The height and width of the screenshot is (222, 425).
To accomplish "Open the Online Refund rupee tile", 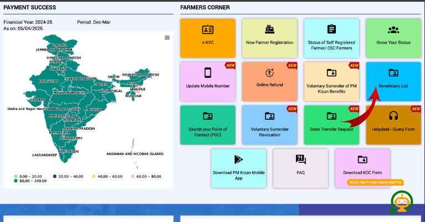I will 269,82.
